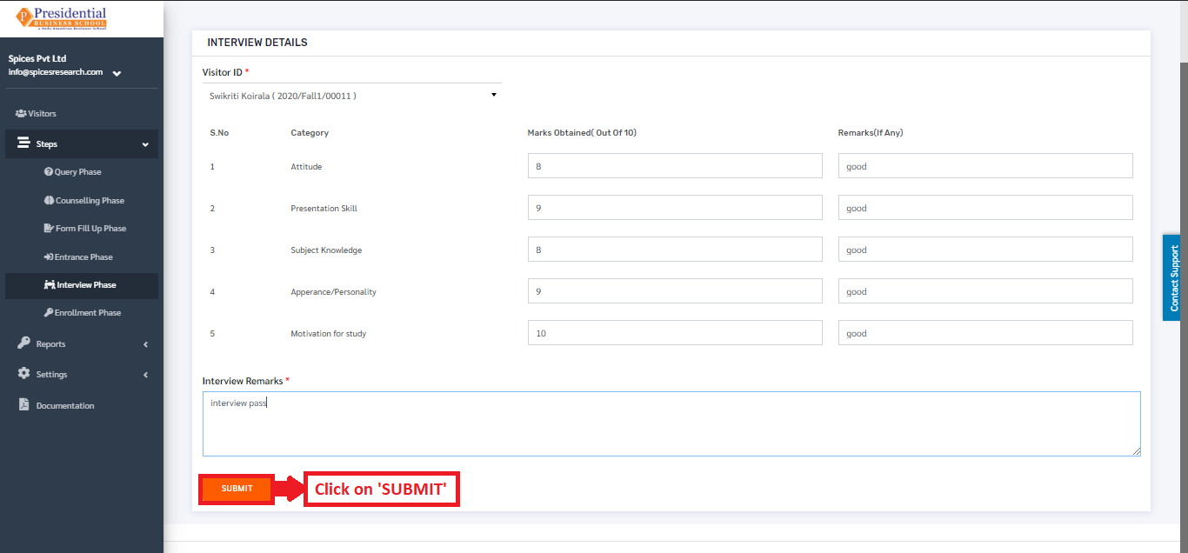Click the Form Fill Up Phase folder icon
This screenshot has width=1188, height=553.
click(x=49, y=229)
